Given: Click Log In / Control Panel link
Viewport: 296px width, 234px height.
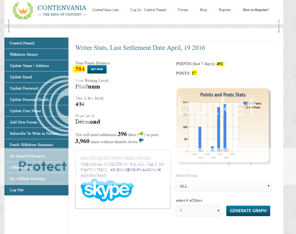Looking at the screenshot, I should point(148,10).
